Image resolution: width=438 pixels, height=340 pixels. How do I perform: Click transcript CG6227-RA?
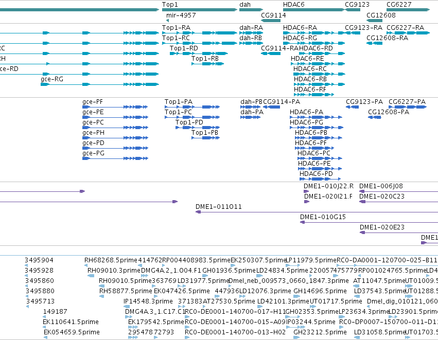[x=408, y=33]
